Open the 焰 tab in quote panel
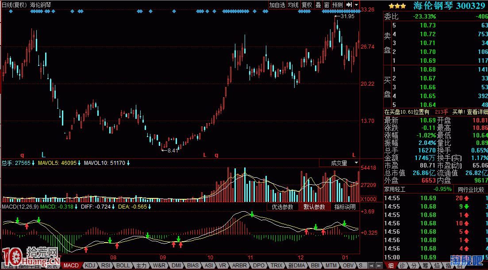488x270 pixels. [437, 266]
